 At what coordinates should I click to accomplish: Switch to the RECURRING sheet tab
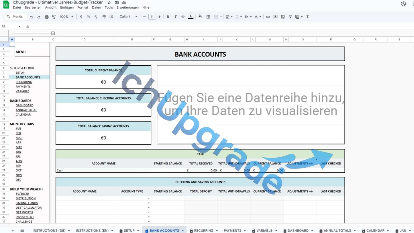coord(204,230)
